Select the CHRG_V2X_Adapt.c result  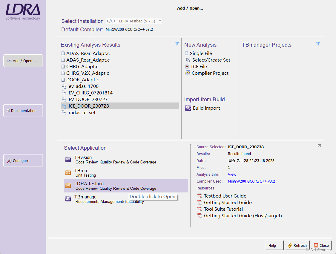(88, 73)
